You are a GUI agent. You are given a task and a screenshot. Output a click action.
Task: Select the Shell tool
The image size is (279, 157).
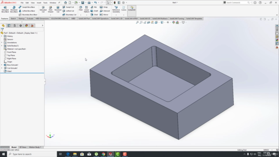click(94, 15)
